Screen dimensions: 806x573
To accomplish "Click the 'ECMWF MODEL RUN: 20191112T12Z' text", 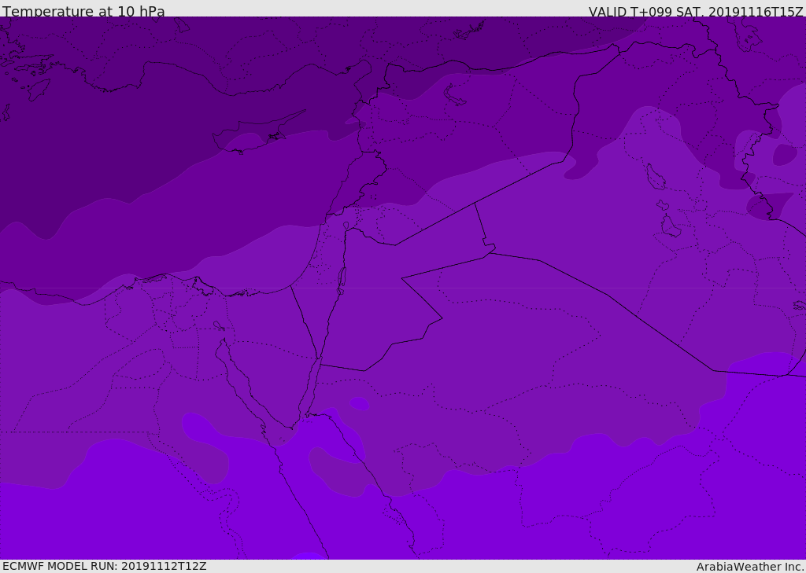I will (x=105, y=566).
